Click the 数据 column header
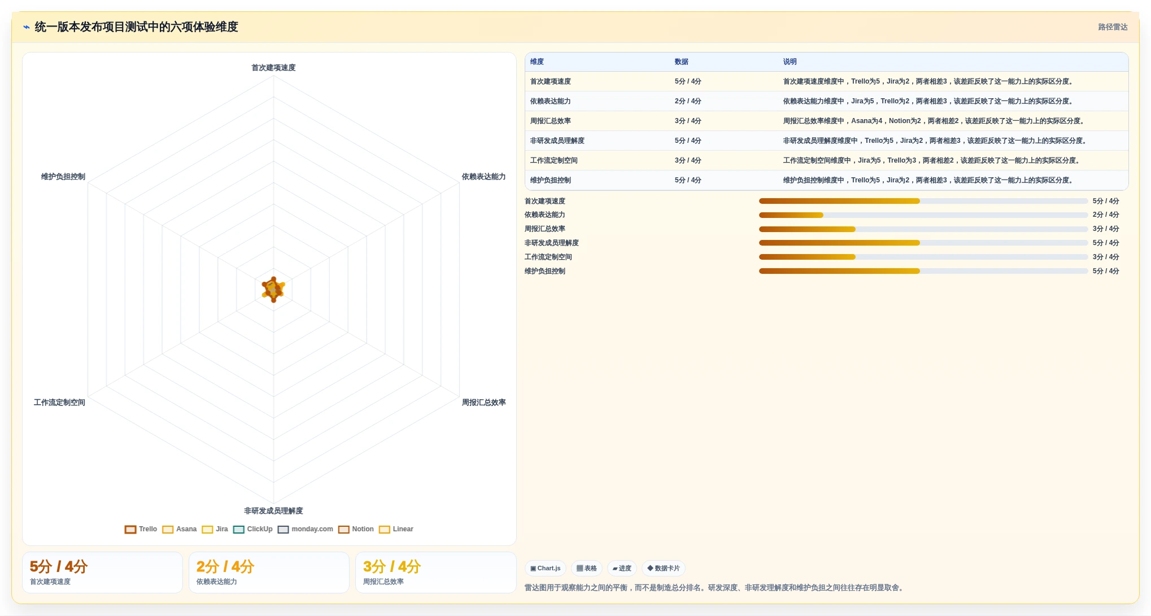 pyautogui.click(x=682, y=62)
